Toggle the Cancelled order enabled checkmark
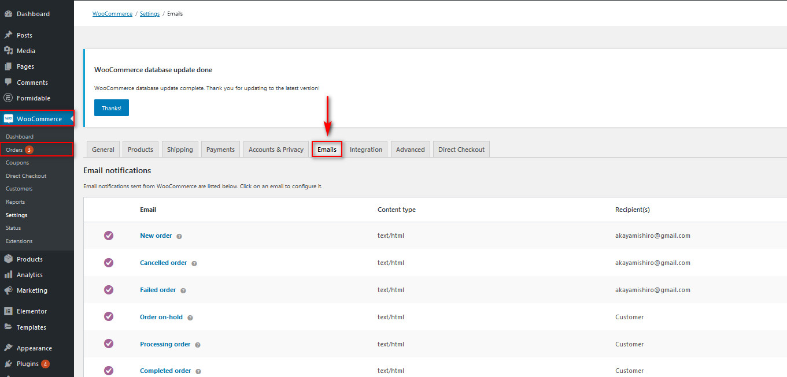The height and width of the screenshot is (377, 787). tap(109, 263)
